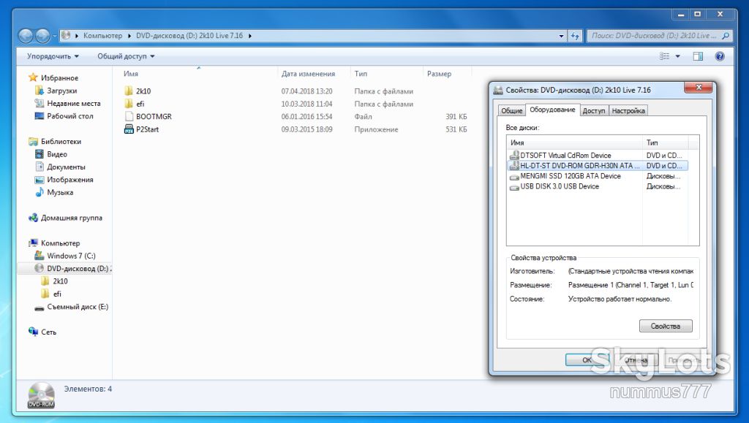Screen dimensions: 749x423
Task: Change view using the view icon
Action: point(664,56)
